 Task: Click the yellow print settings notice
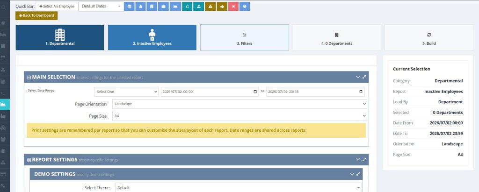click(196, 130)
